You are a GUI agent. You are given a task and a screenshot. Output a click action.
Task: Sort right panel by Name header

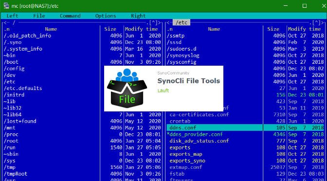click(214, 29)
